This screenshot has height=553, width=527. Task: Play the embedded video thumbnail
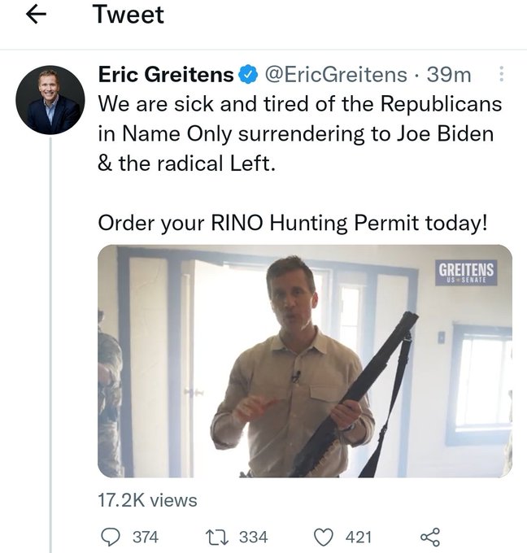click(x=305, y=360)
